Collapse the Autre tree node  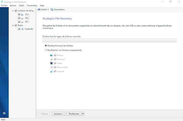(13, 25)
